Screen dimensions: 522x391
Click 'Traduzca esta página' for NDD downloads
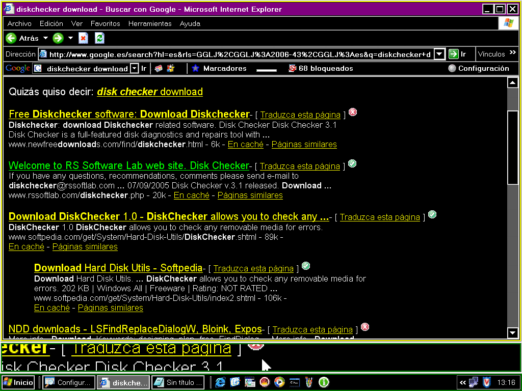click(x=312, y=329)
